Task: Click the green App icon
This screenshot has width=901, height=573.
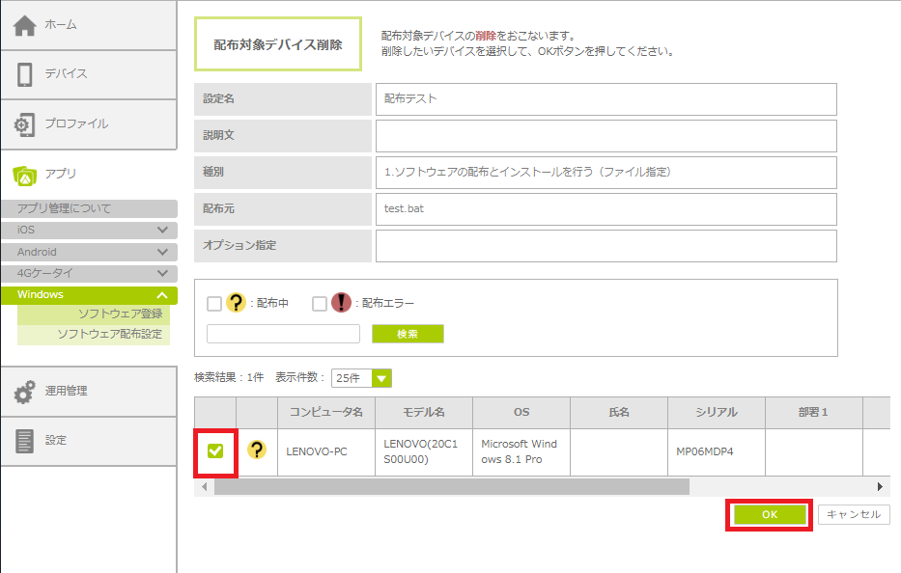Action: 25,175
